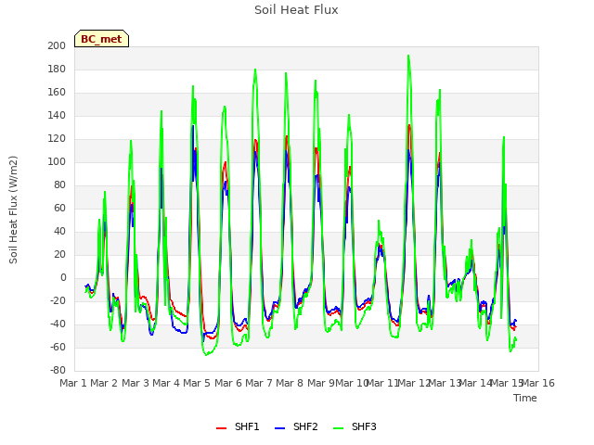594x445 pixels.
Task: Click the Mar 2 x-axis label
Action: (104, 383)
